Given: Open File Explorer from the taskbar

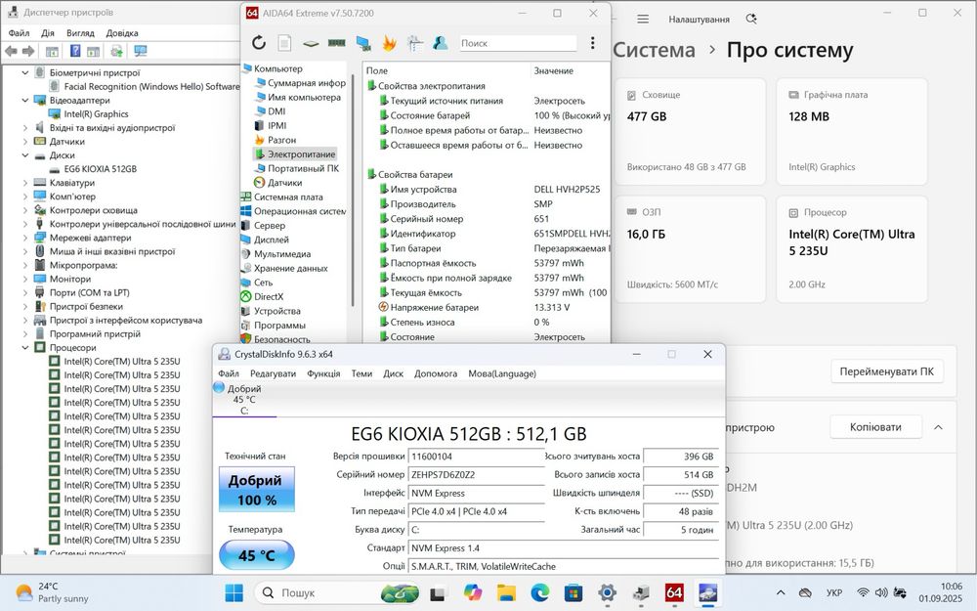Looking at the screenshot, I should point(506,592).
